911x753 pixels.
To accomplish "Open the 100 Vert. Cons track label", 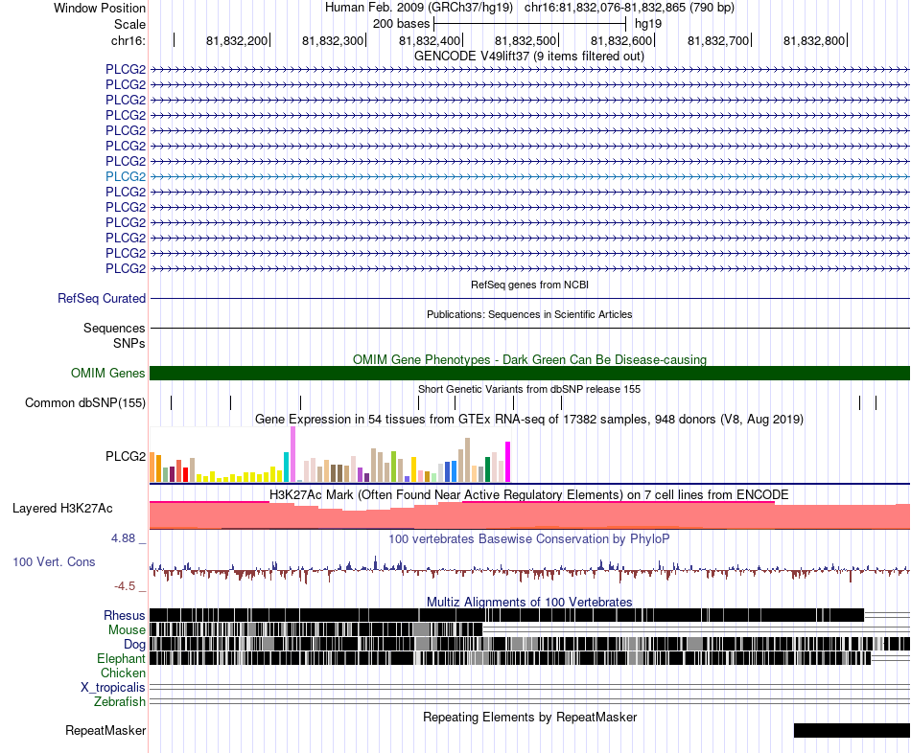I will pos(54,562).
